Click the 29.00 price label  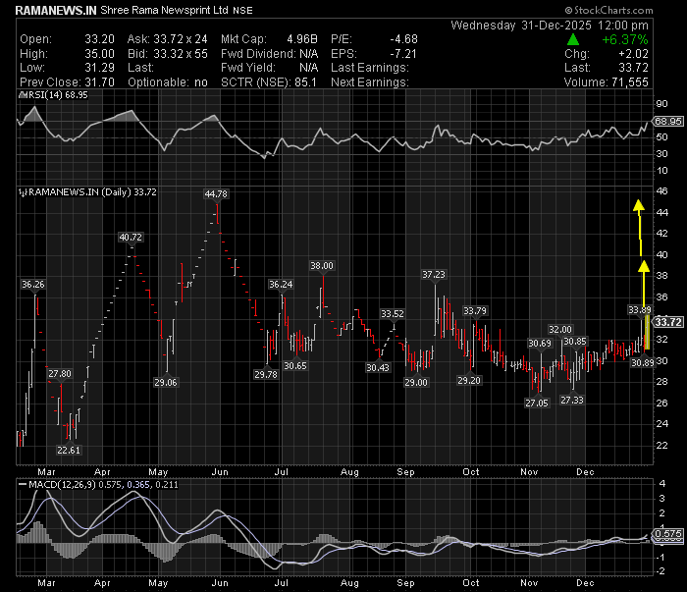tap(416, 383)
